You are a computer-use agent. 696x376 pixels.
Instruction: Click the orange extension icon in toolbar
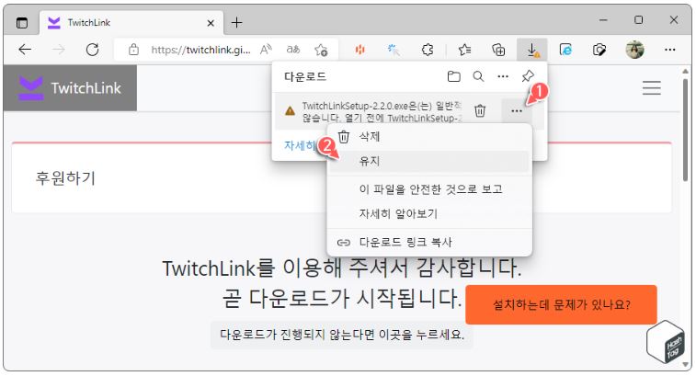(x=360, y=50)
